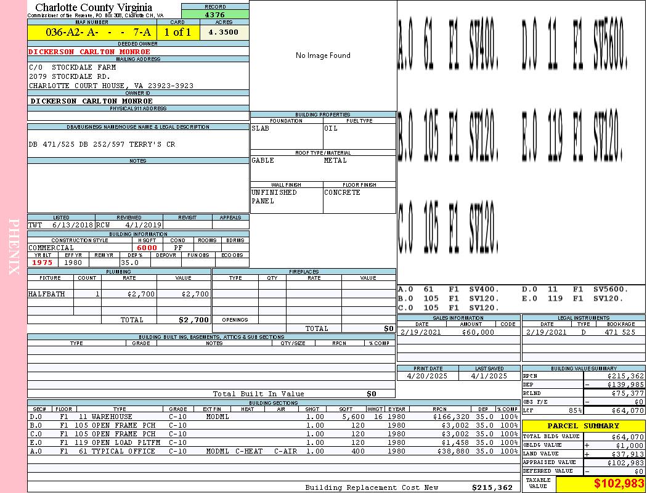Select the mailing line C/O STOCKDALE FARM

tap(72, 67)
